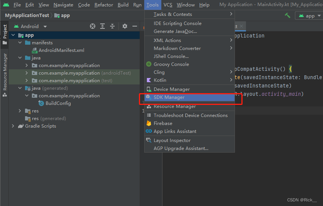323x206 pixels.
Task: Open Tasks & Contexts submenu
Action: coord(189,14)
